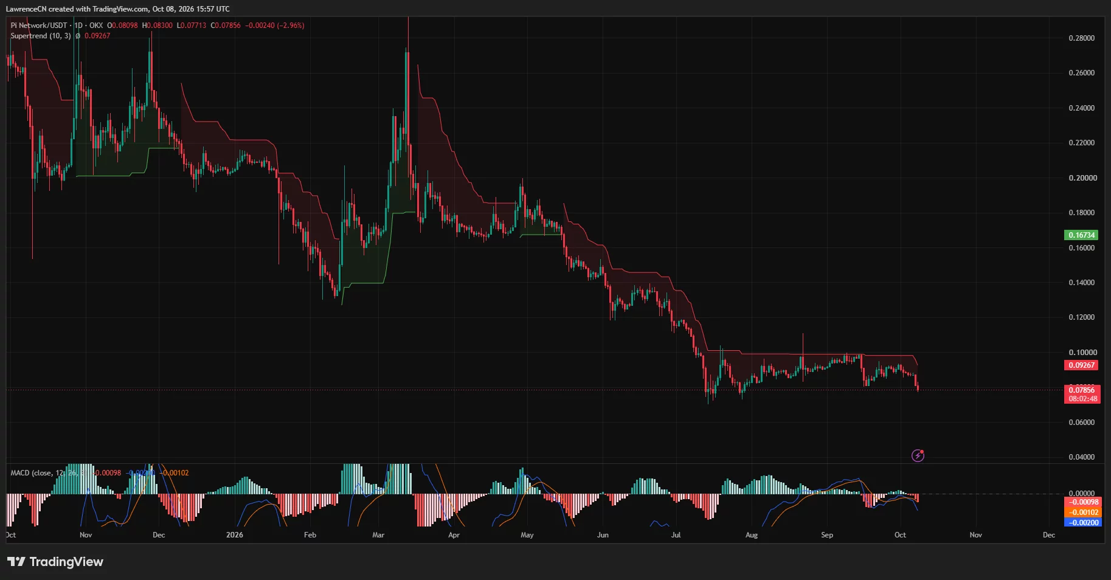
Task: Click the orange −0.00102 MACD axis tag
Action: tap(1084, 513)
